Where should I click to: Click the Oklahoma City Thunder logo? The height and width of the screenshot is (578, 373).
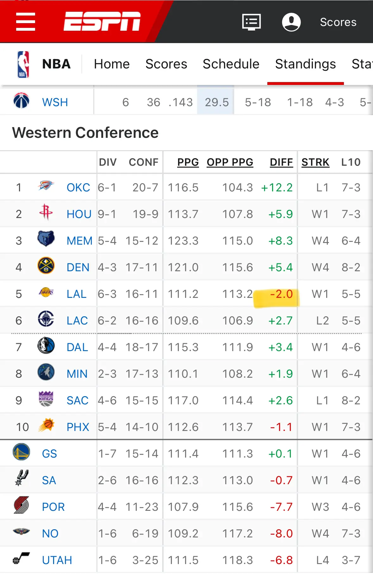click(46, 185)
